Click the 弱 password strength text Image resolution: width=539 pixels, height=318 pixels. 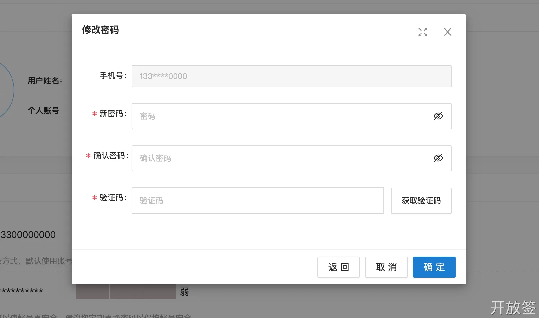(184, 292)
